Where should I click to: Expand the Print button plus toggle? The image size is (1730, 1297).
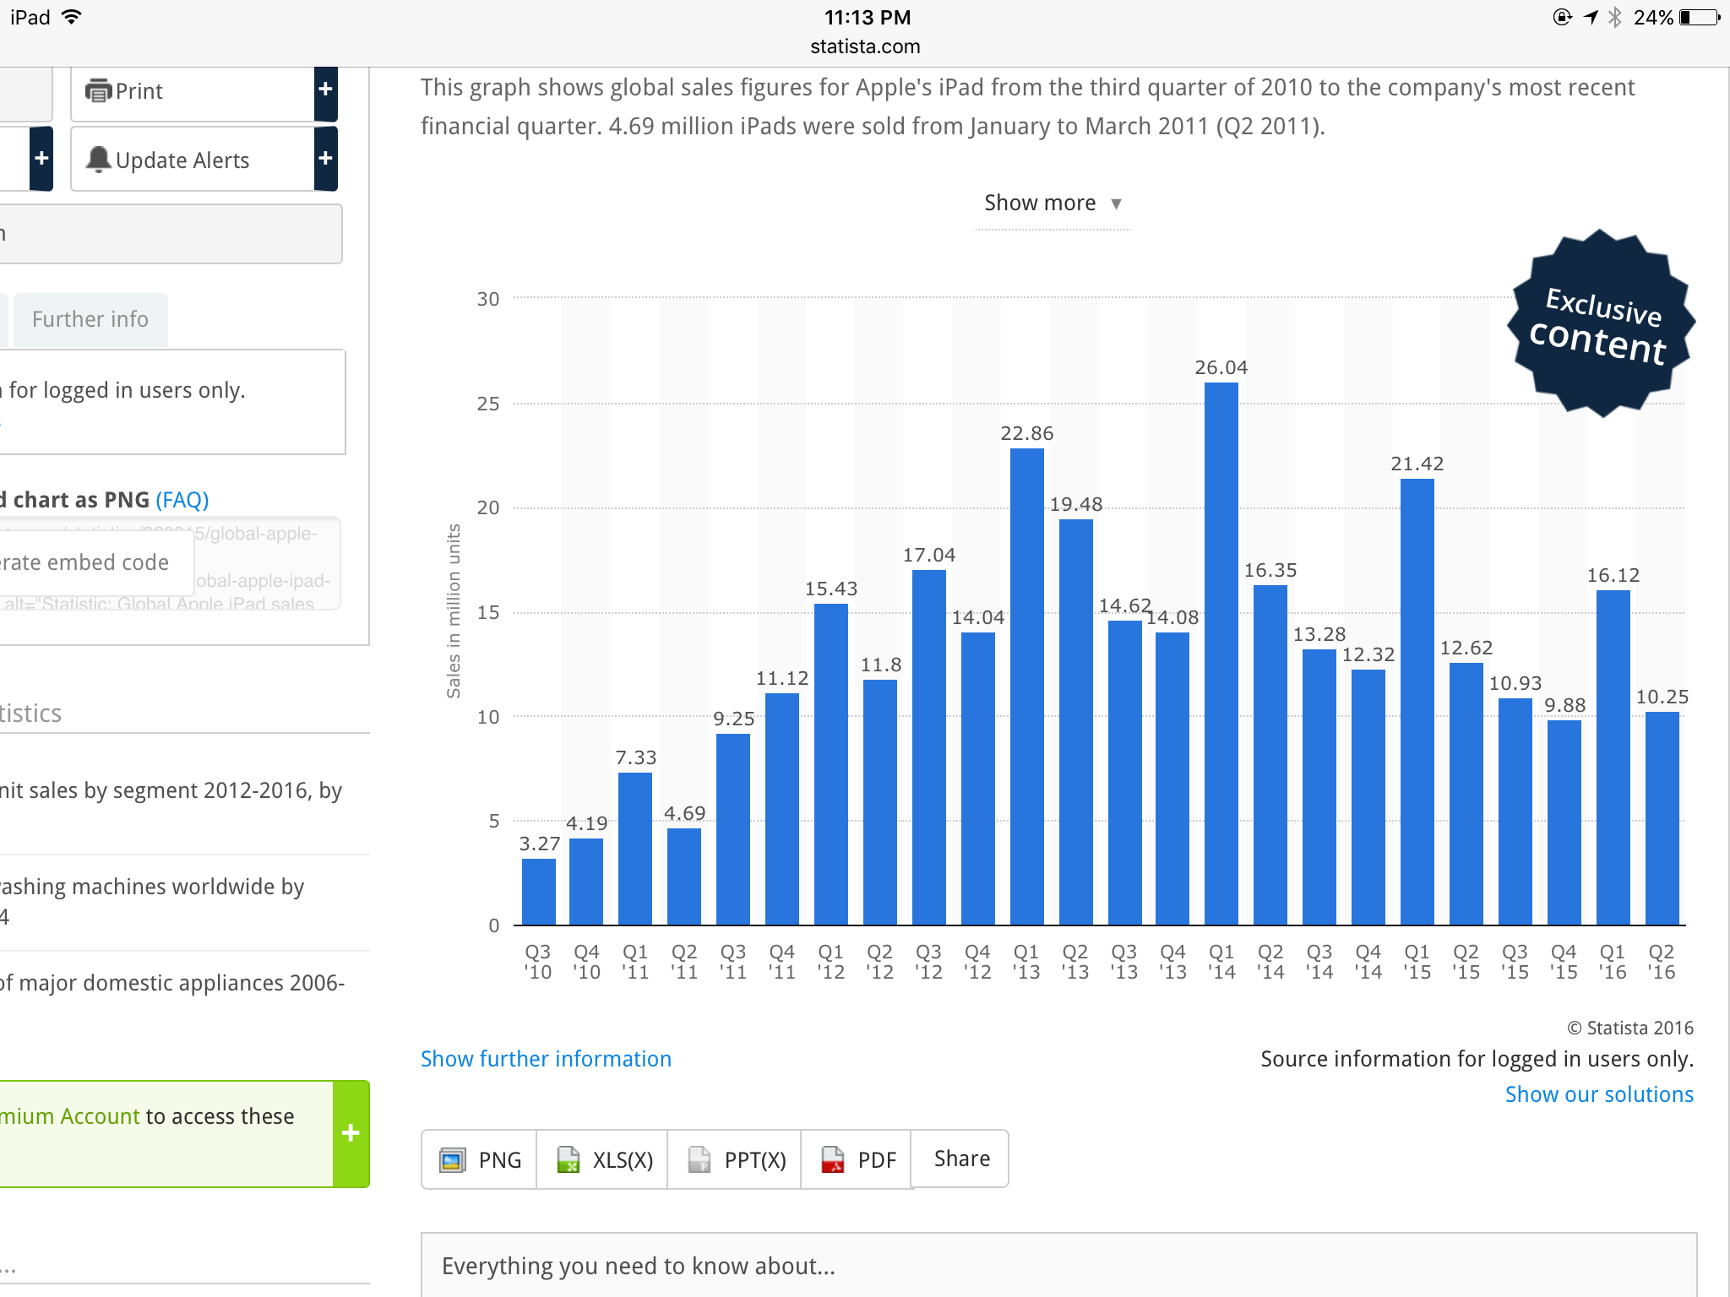(x=325, y=90)
